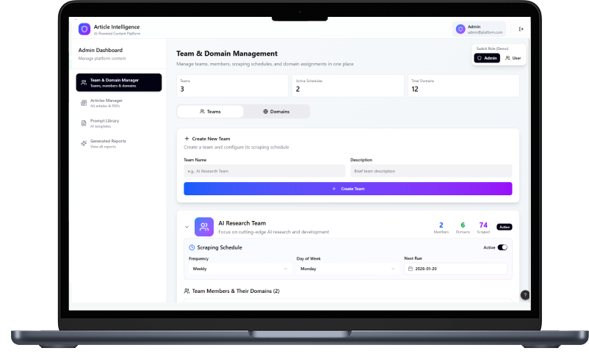Screen dimensions: 589x356
Task: Click the logout icon in header
Action: point(521,29)
